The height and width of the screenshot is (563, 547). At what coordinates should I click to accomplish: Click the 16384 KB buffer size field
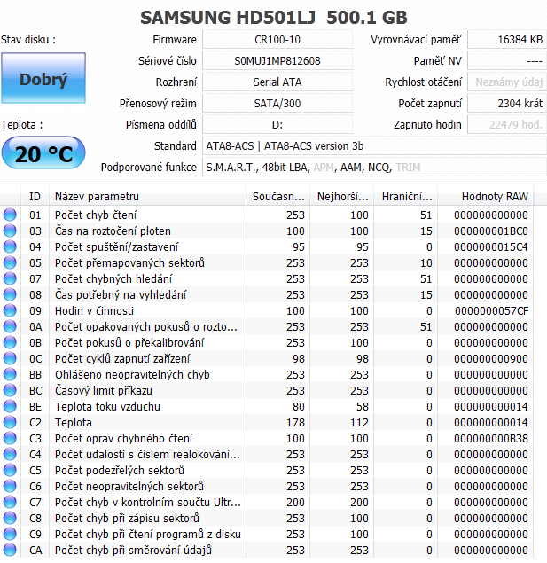pos(507,40)
